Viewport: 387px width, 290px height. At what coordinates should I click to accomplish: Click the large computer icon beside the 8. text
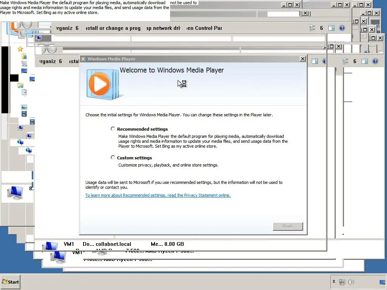point(15,193)
